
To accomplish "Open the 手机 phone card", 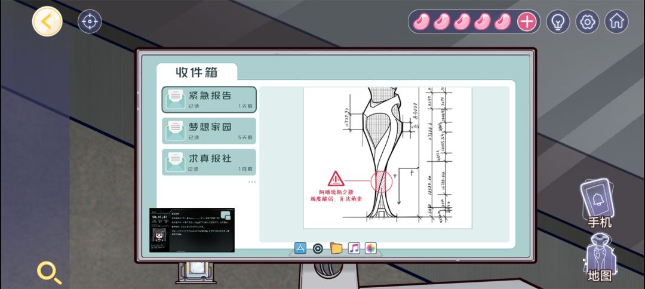I will [x=598, y=203].
